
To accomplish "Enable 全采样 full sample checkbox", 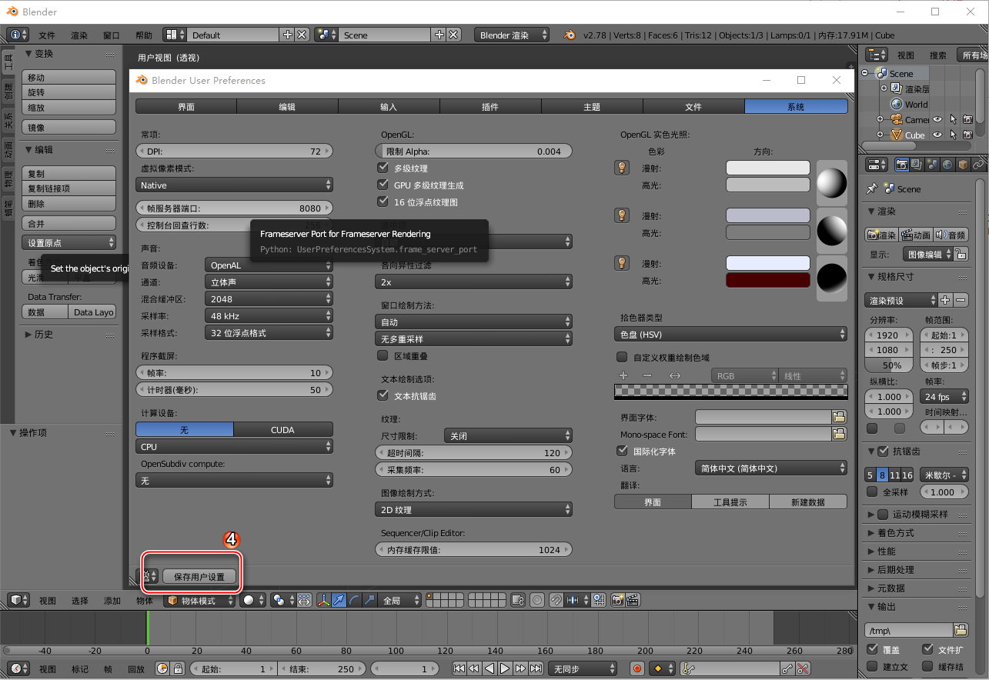I will click(x=872, y=492).
